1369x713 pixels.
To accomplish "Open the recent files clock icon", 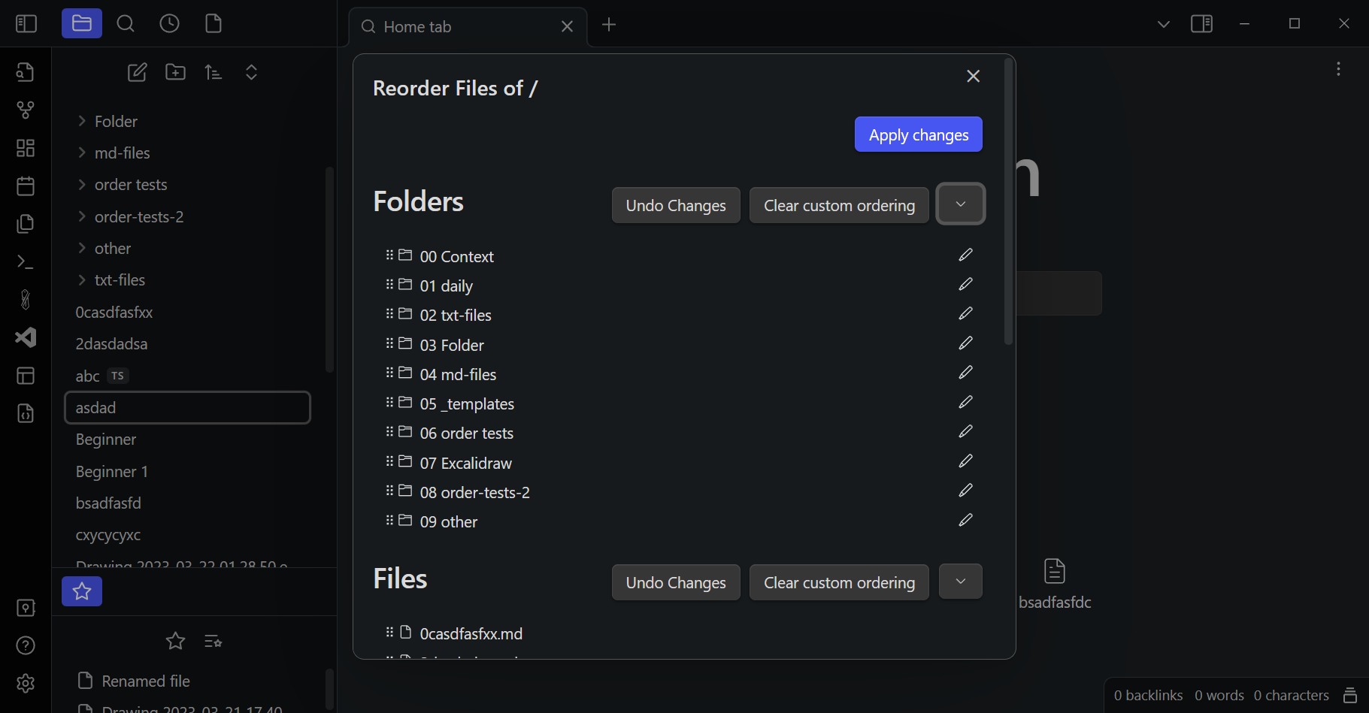I will tap(170, 24).
